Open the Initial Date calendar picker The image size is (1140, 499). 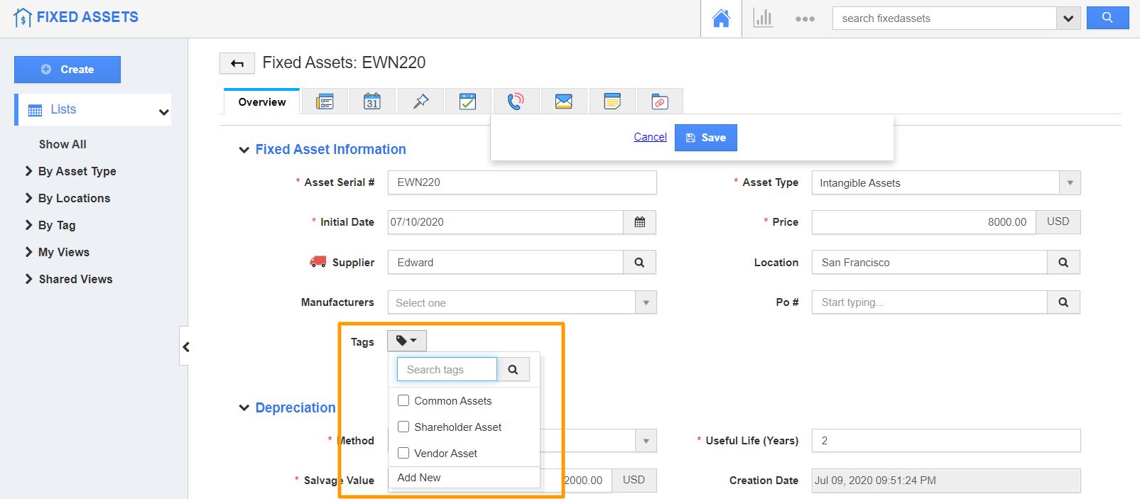point(639,222)
